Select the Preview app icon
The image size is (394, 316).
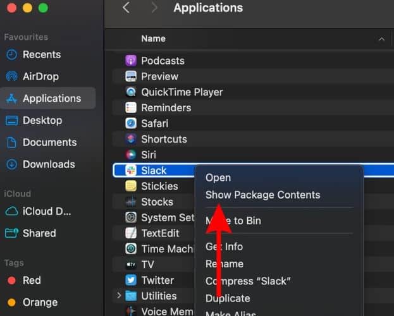(131, 76)
